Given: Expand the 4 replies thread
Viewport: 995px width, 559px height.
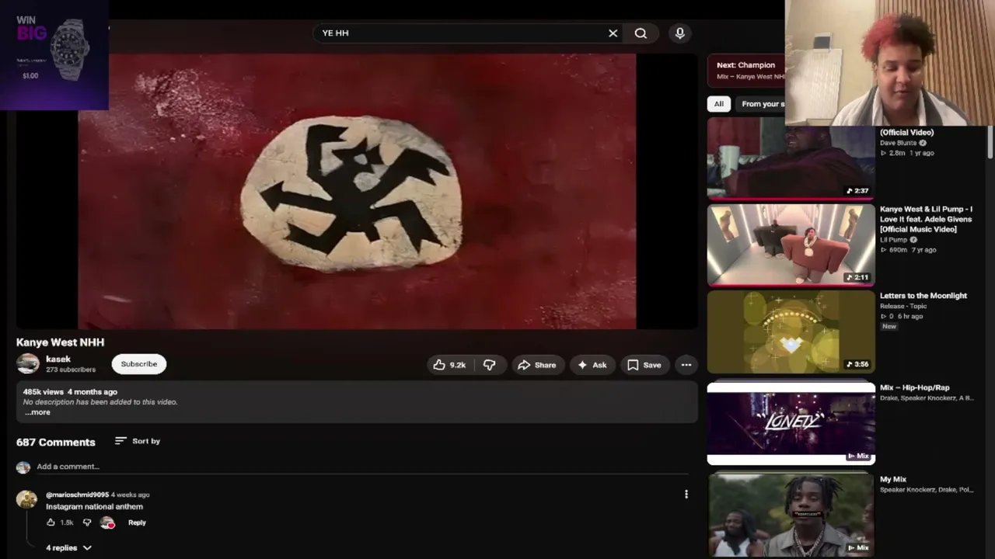Looking at the screenshot, I should click(68, 548).
